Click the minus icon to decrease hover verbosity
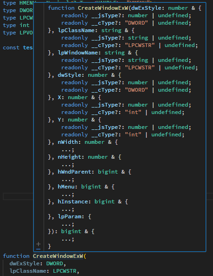This screenshot has height=276, width=213. (38, 249)
